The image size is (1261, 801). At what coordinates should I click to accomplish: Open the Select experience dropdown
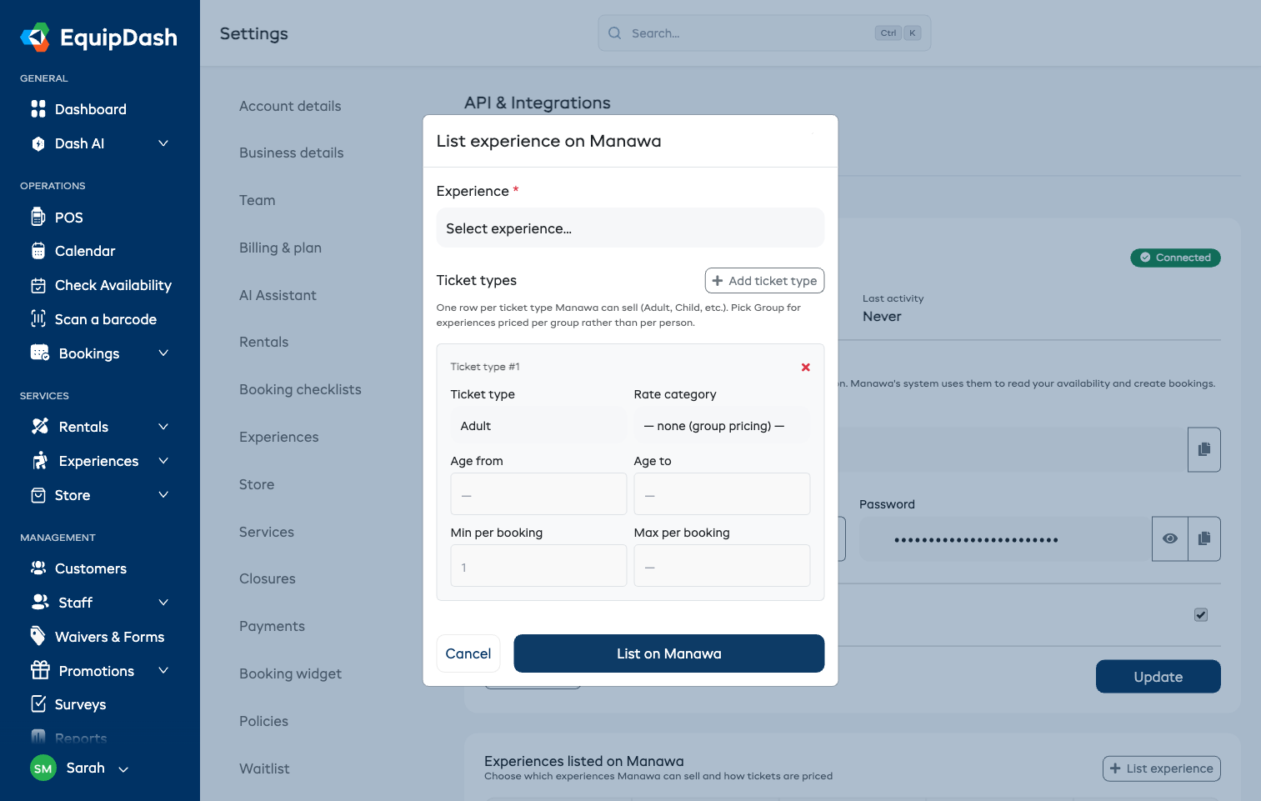(630, 228)
